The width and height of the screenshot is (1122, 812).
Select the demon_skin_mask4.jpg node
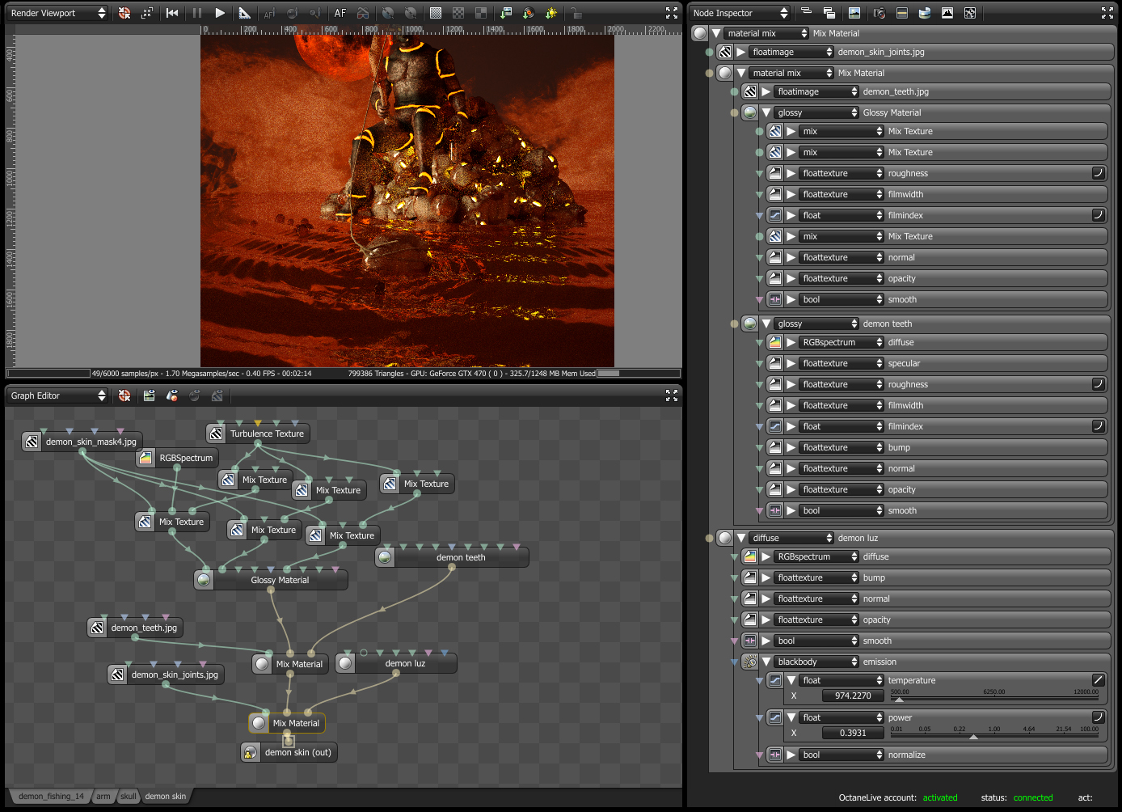82,442
